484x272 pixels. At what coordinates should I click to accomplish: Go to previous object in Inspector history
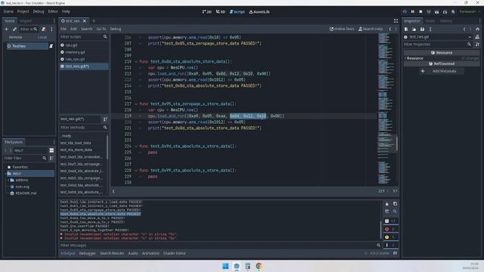coord(464,29)
